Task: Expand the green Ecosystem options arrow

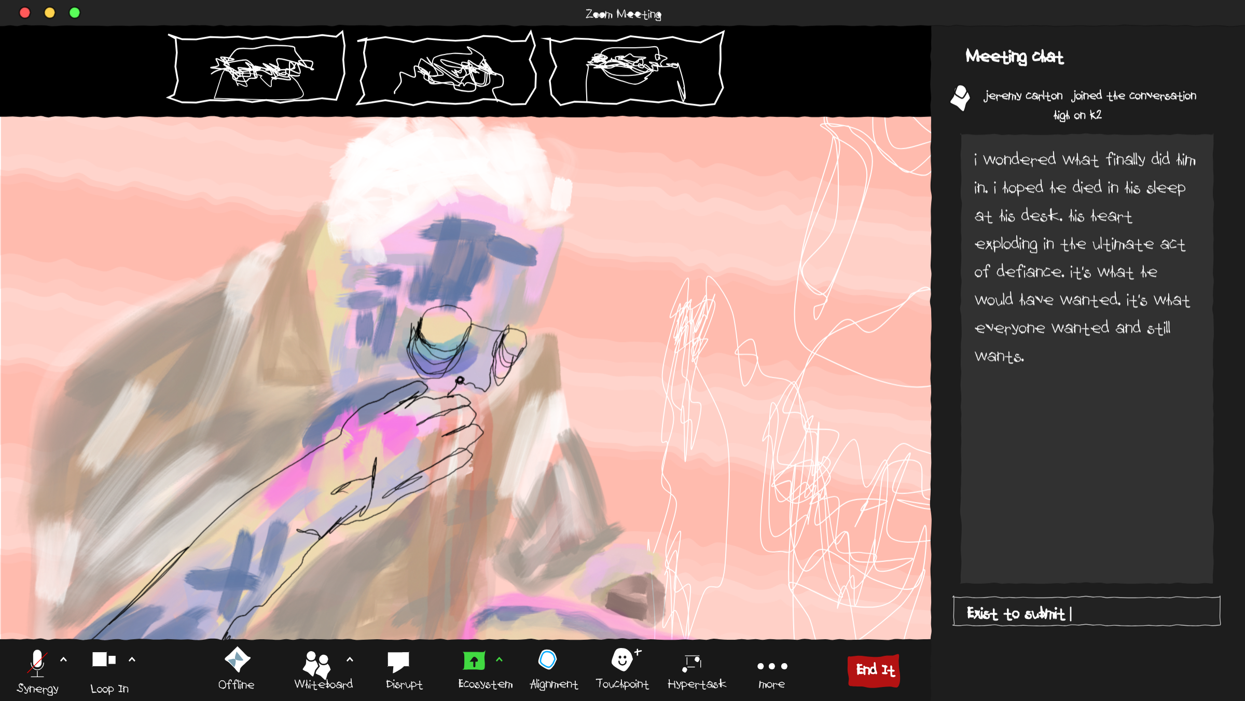Action: click(x=499, y=659)
